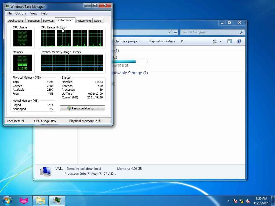Click the Resource Monitor button
This screenshot has width=275, height=206.
82,108
